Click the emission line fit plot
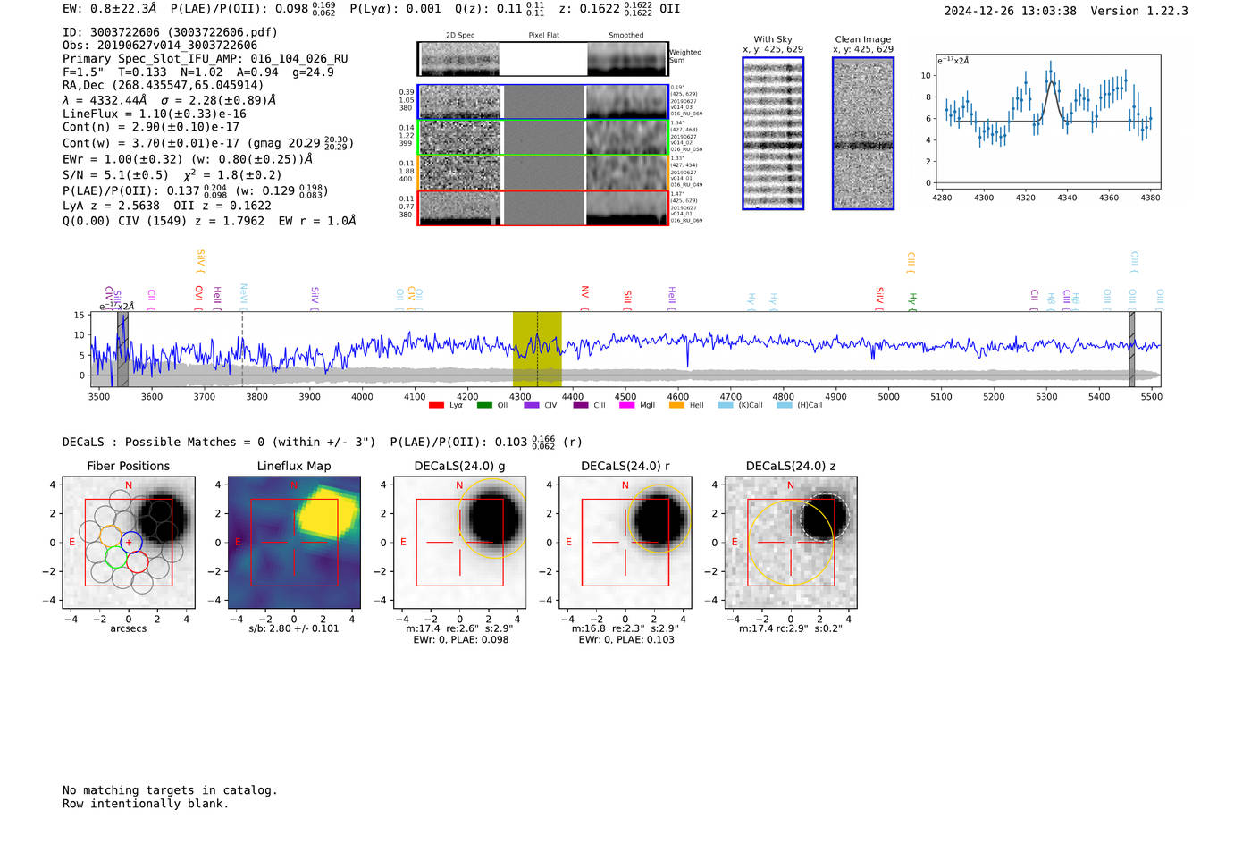Image resolution: width=1251 pixels, height=852 pixels. coord(1047,122)
